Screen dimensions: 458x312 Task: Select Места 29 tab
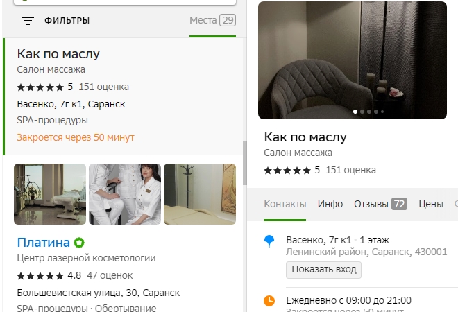(x=212, y=20)
